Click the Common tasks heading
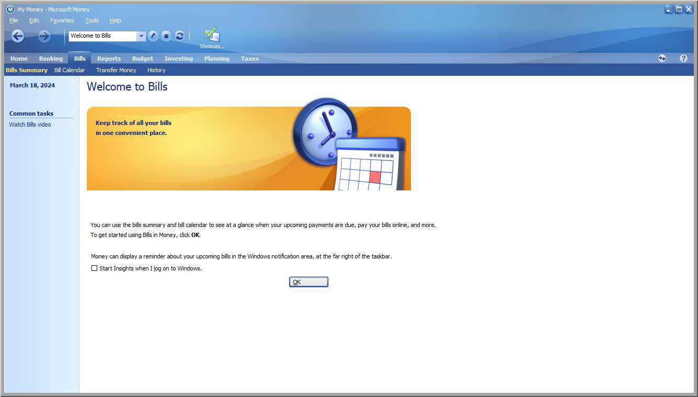 31,114
